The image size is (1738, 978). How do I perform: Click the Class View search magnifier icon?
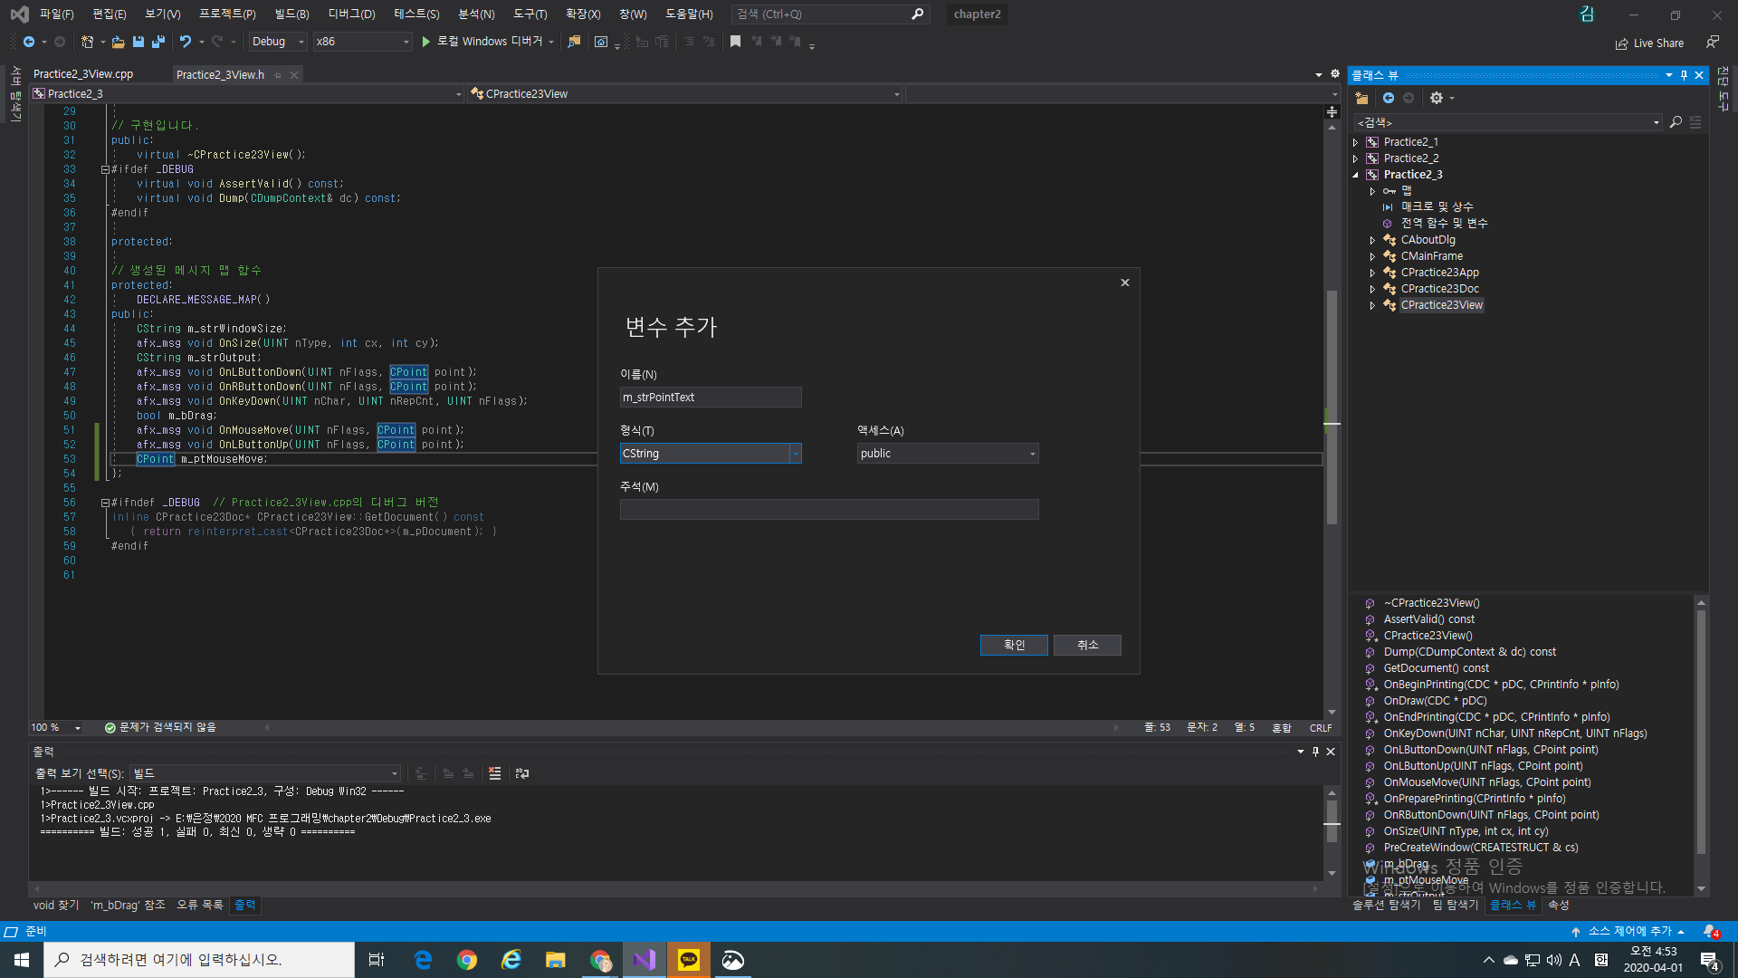tap(1676, 122)
